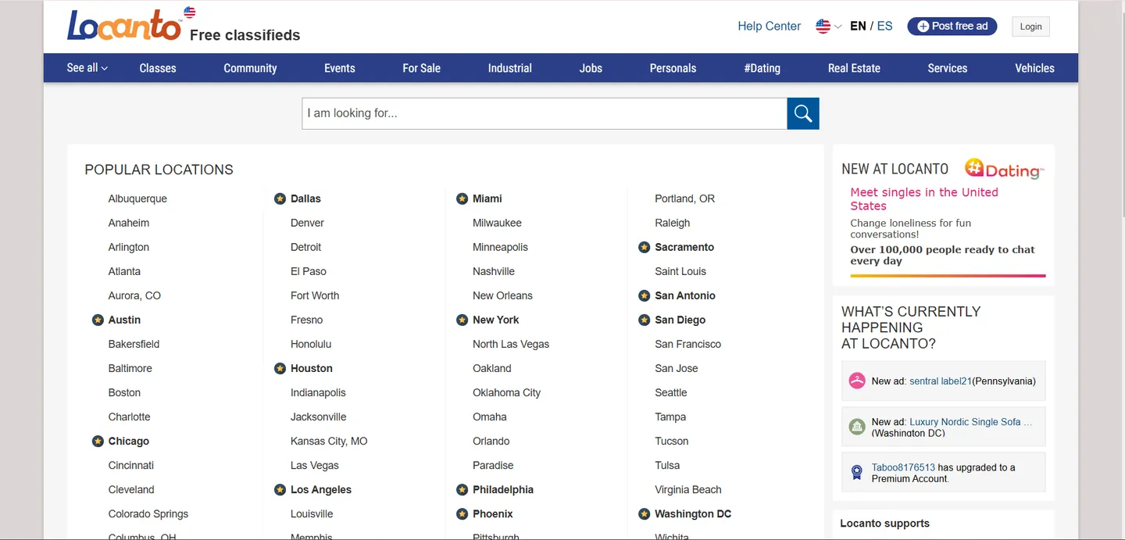Open the Help Center link
This screenshot has height=540, width=1125.
pyautogui.click(x=770, y=26)
